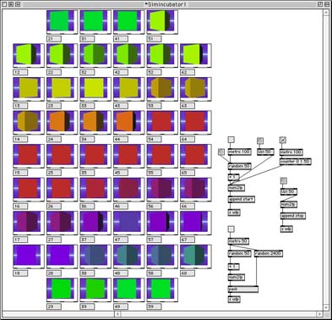Enable the toggle above metro 50
332x320 pixels.
click(x=231, y=229)
